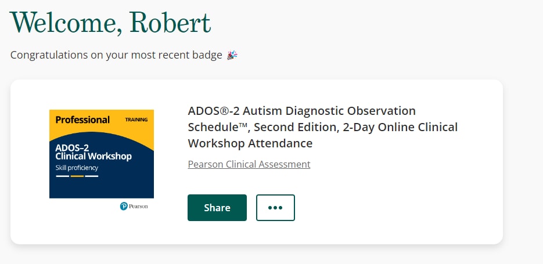Click the green Share button
The image size is (543, 264).
coord(217,208)
